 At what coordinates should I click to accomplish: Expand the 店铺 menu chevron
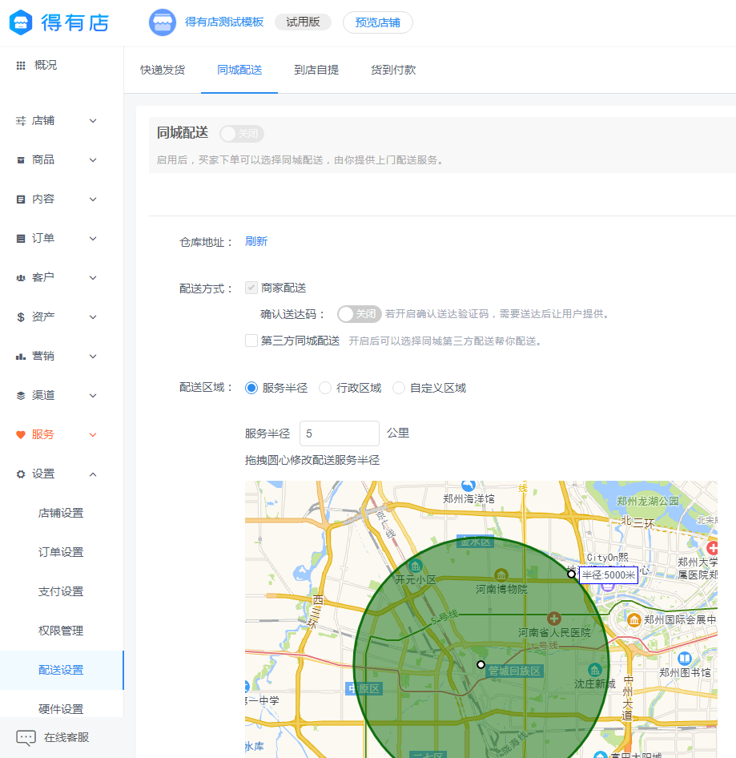tap(93, 121)
